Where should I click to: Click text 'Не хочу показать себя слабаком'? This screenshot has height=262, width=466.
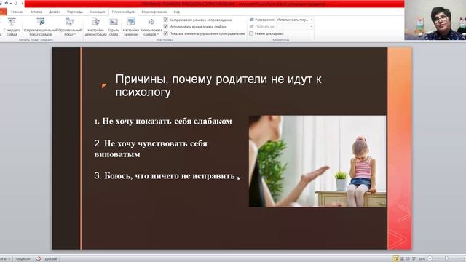pos(167,122)
